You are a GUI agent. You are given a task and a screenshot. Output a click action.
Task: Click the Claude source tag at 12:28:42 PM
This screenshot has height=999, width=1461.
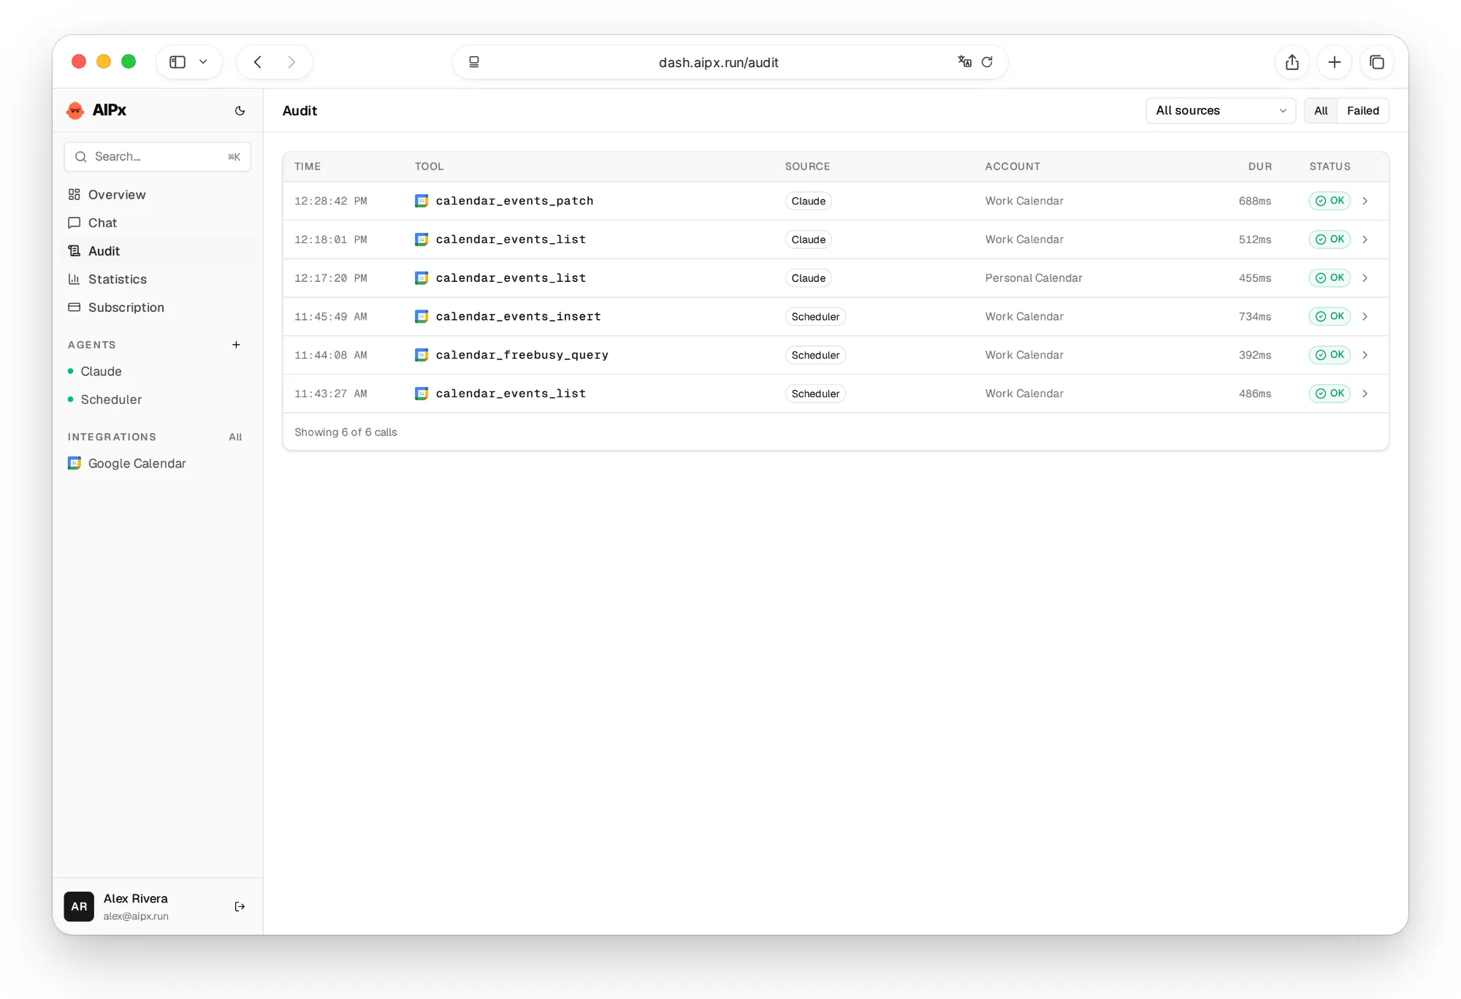click(808, 201)
